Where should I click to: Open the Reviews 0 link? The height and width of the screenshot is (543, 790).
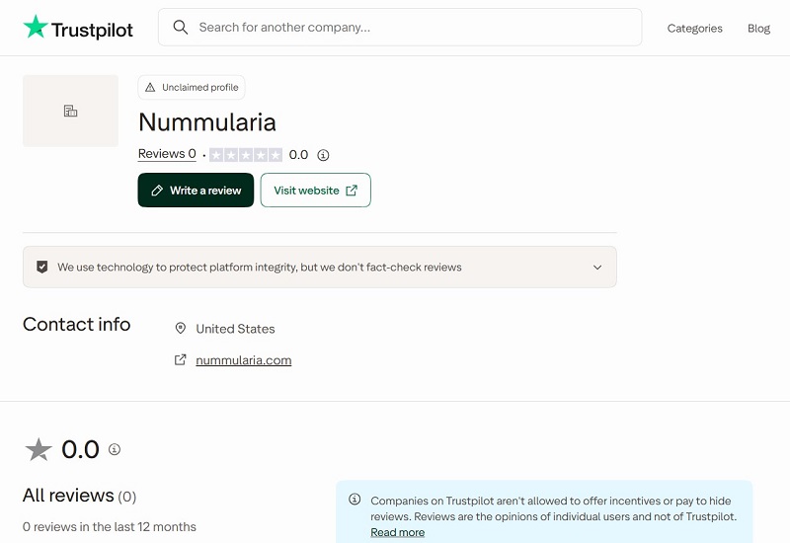[x=167, y=154]
